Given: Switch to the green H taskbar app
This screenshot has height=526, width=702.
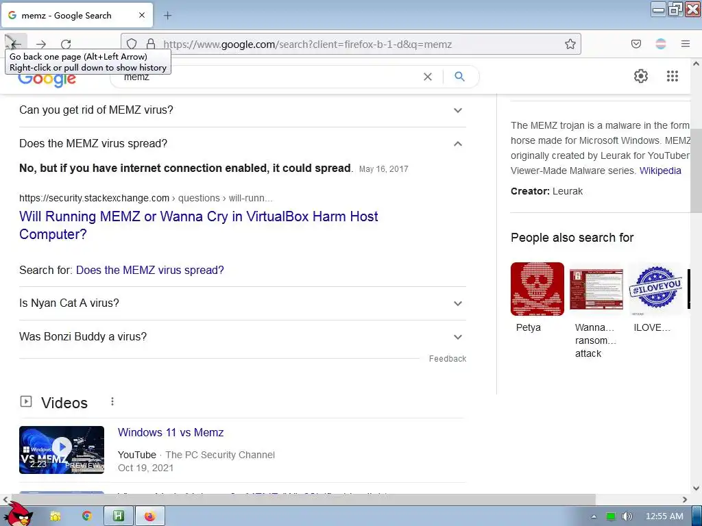Looking at the screenshot, I should click(x=118, y=516).
